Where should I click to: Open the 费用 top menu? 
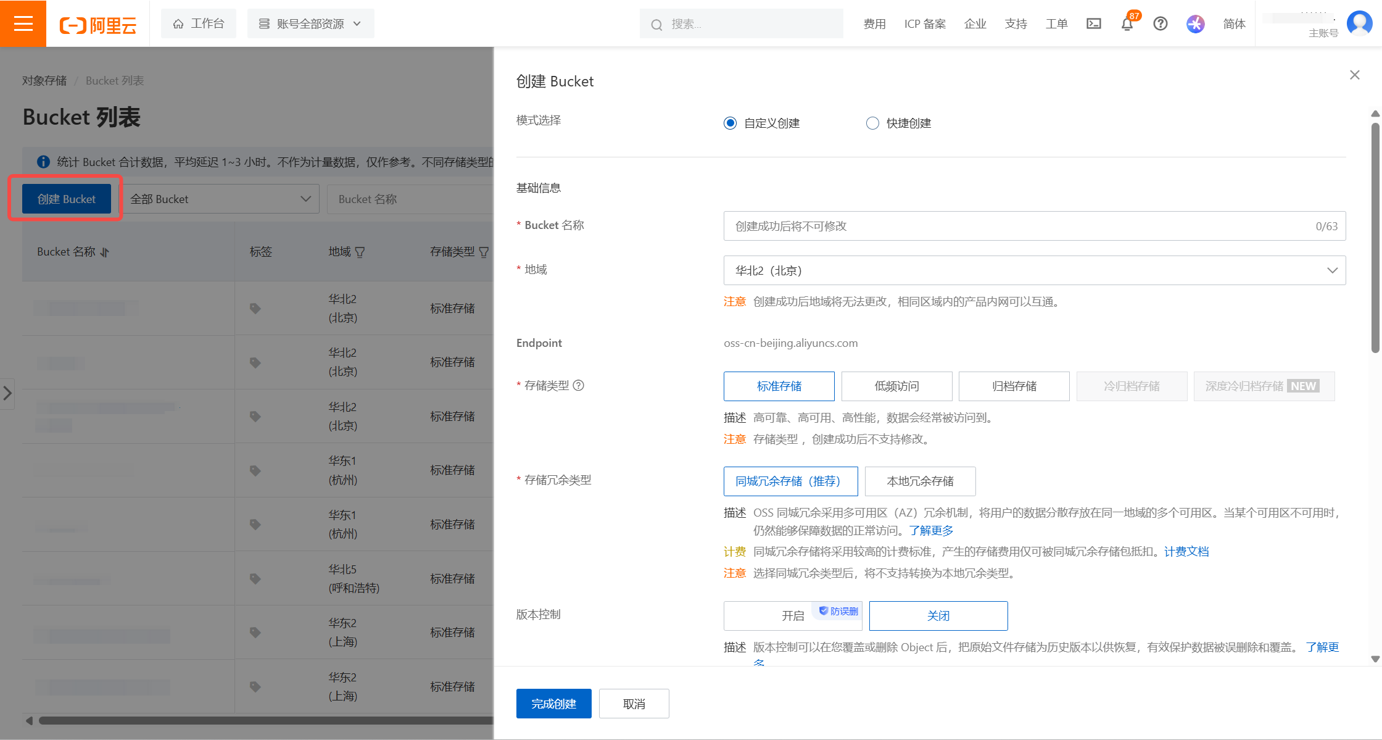[x=874, y=24]
